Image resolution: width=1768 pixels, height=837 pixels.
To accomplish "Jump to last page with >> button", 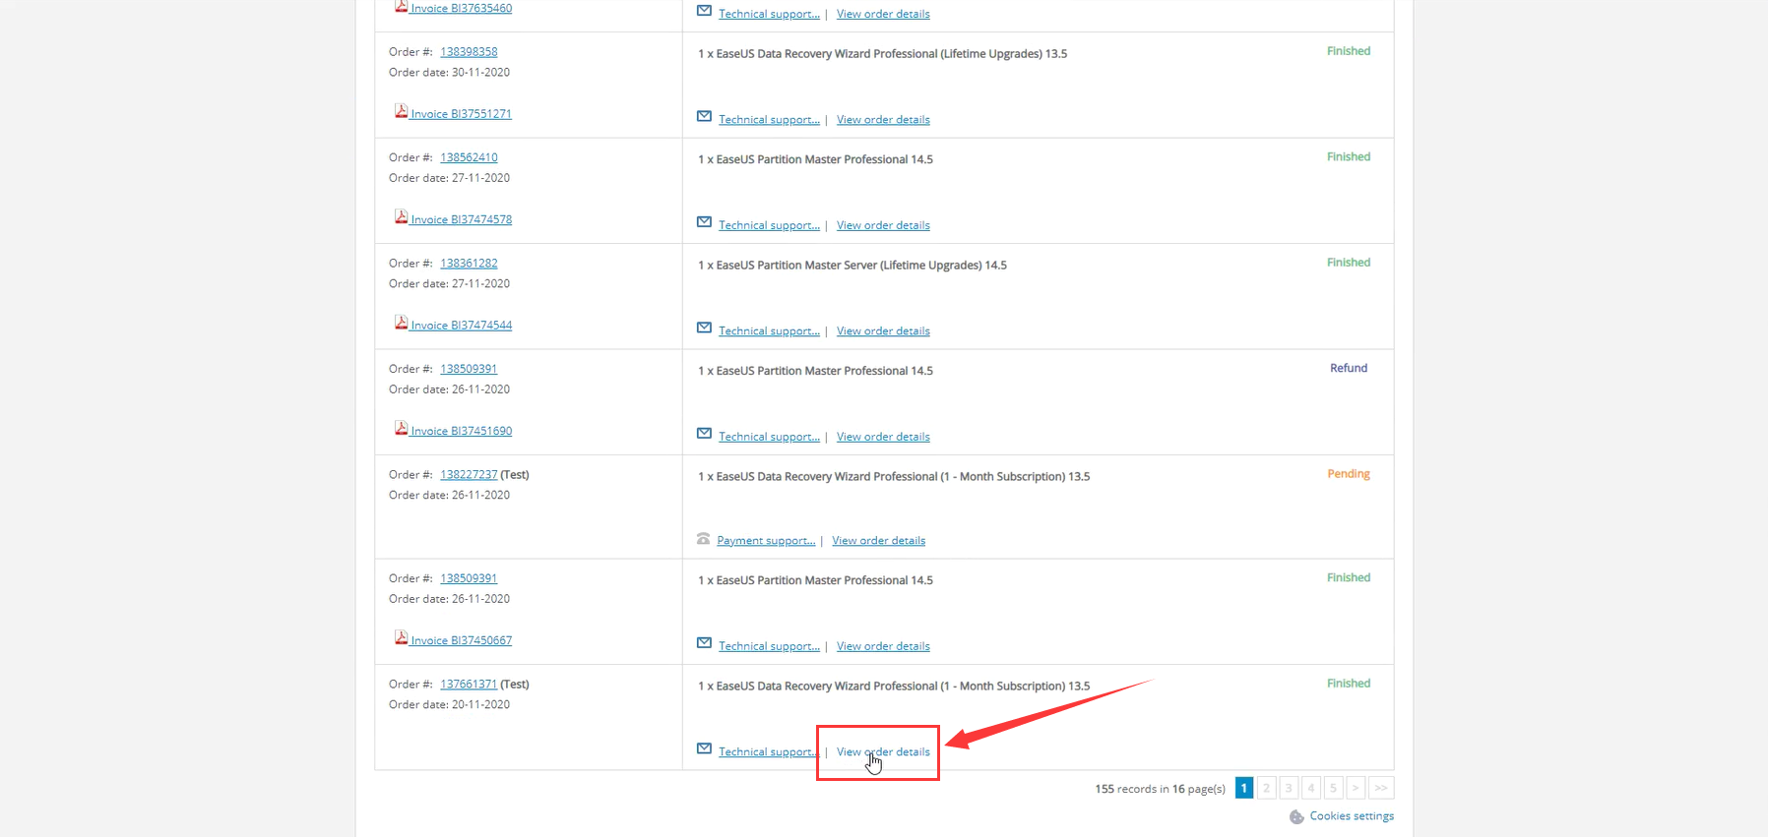I will (1381, 788).
